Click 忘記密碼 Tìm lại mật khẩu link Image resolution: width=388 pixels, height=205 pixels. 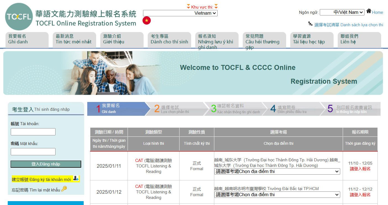pyautogui.click(x=36, y=190)
